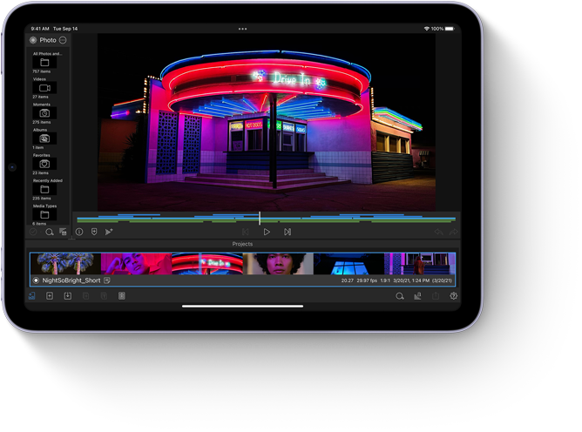Add a marker with the shield icon
Viewport: 582px width, 432px height.
pos(94,232)
